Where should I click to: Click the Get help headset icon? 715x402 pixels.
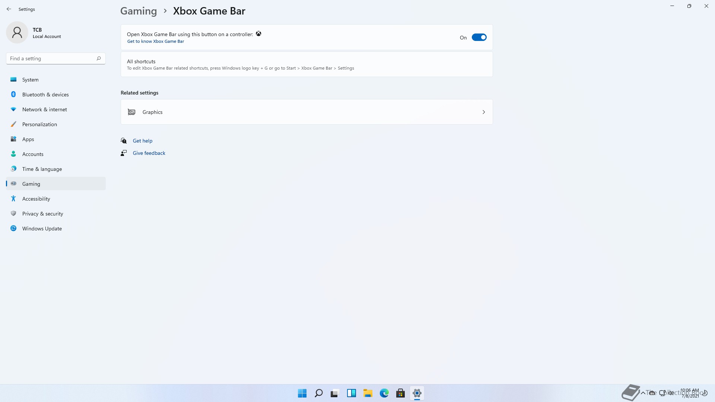(124, 141)
